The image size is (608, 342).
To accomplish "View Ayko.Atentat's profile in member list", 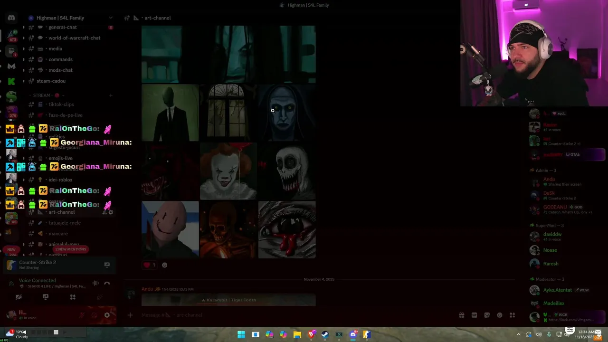I will (566, 290).
